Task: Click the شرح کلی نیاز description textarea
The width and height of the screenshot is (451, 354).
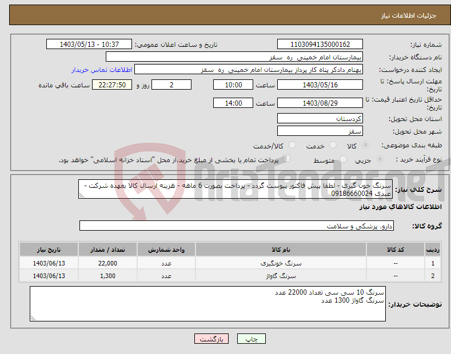Action: click(x=236, y=189)
